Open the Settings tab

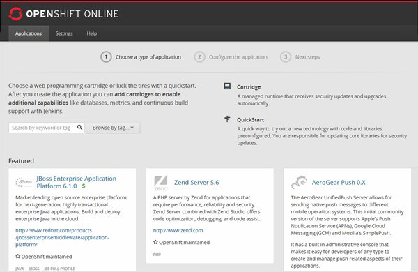(64, 33)
